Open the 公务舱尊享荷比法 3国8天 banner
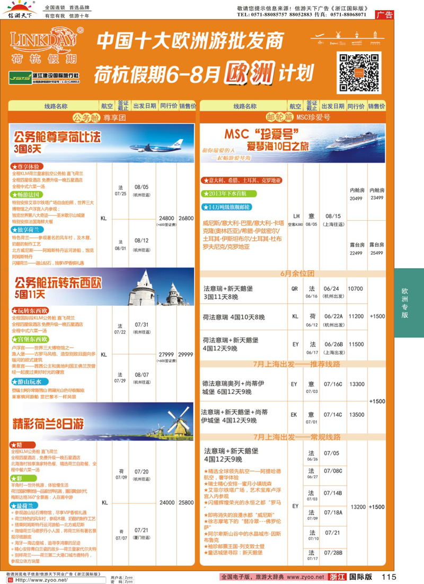 tap(102, 143)
